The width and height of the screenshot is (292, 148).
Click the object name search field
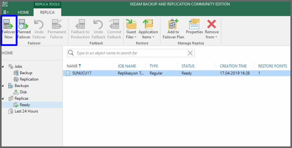coord(128,53)
